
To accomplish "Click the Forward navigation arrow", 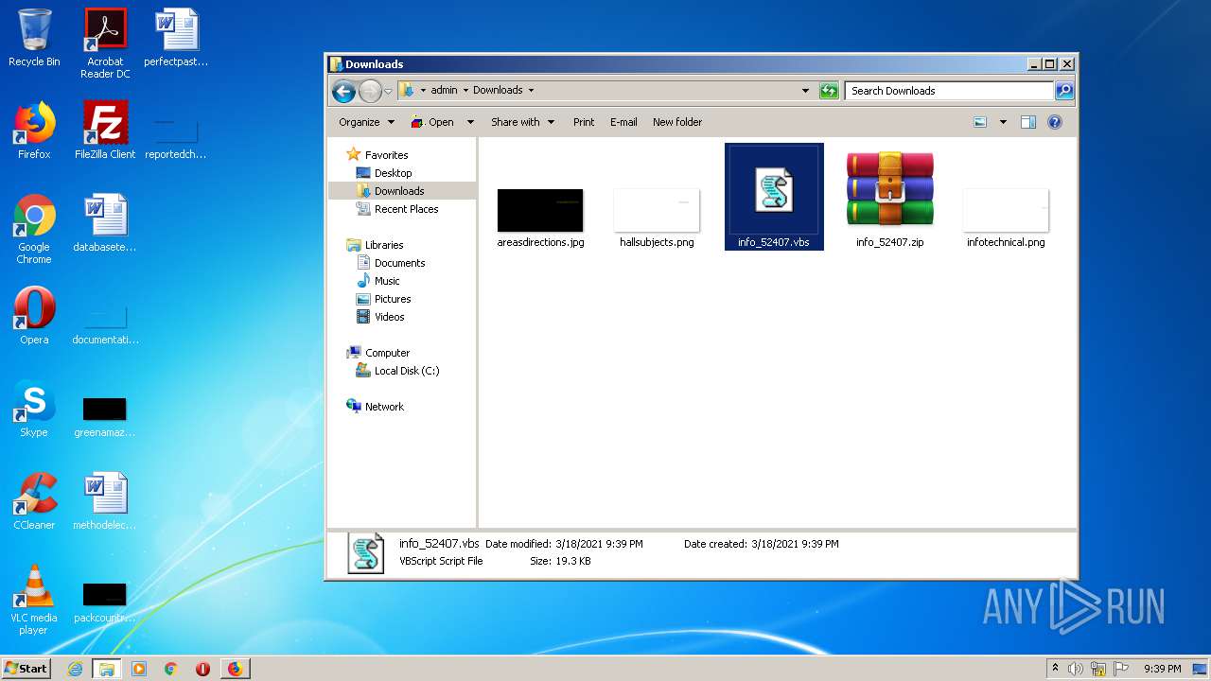I will click(369, 91).
